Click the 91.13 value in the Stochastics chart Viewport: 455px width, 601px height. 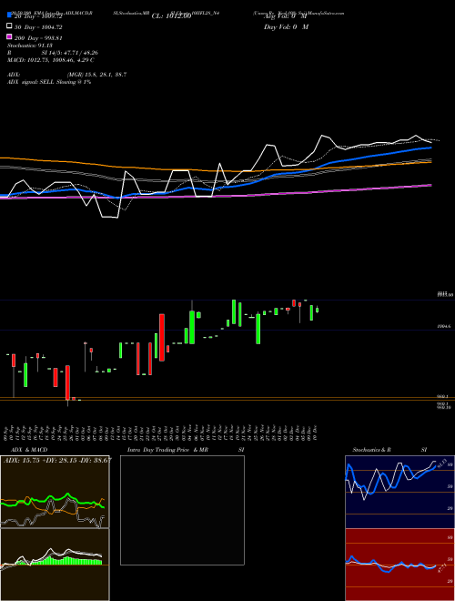[x=441, y=463]
